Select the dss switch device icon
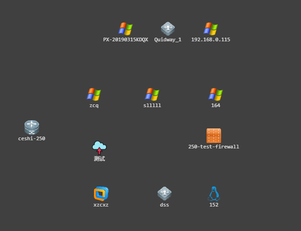This screenshot has width=301, height=231. [164, 194]
